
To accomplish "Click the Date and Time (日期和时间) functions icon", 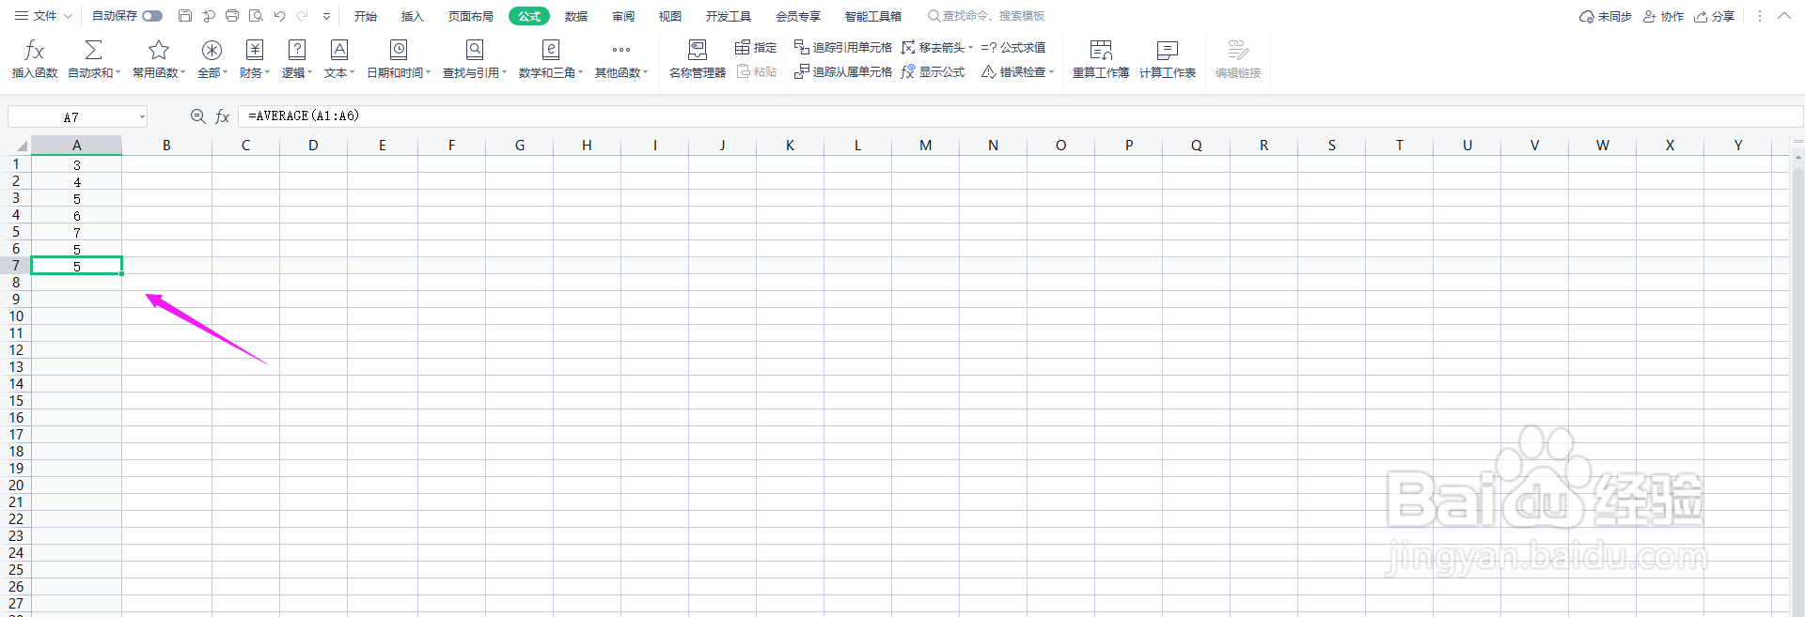I will 399,50.
